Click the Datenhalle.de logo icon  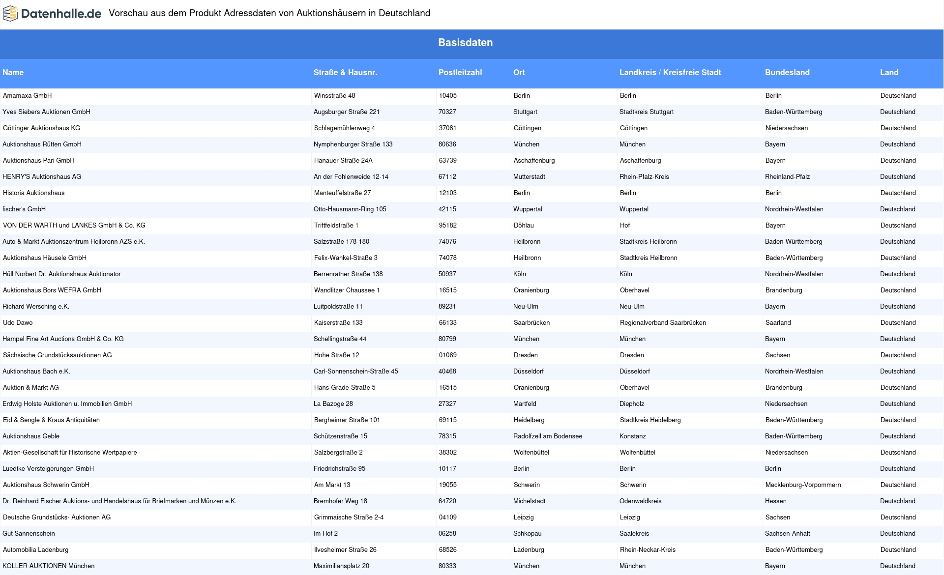tap(10, 14)
